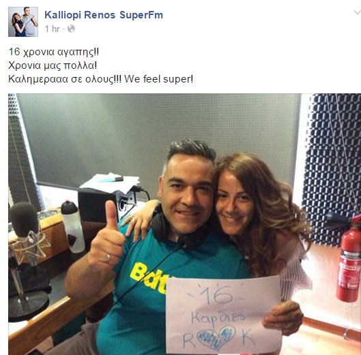The image size is (361, 355).
Task: Open the post's '1 hr' timestamp
Action: point(53,29)
